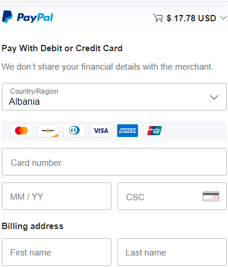Click the $17.78 USD cart total
228x267 pixels.
(x=191, y=18)
